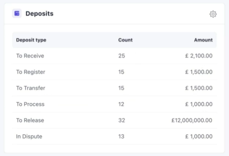Select the To Transfer deposit type
The image size is (229, 156).
31,88
